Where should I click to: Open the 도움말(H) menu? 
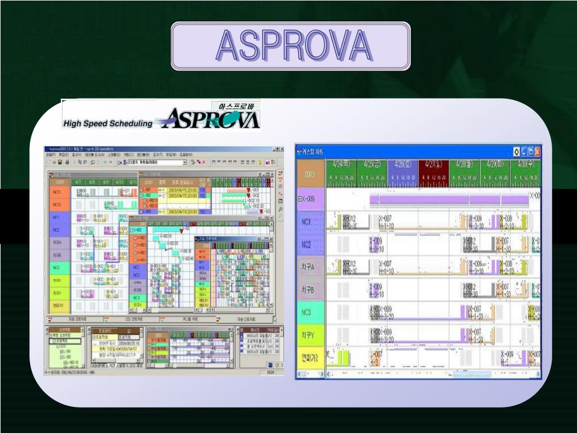click(186, 155)
